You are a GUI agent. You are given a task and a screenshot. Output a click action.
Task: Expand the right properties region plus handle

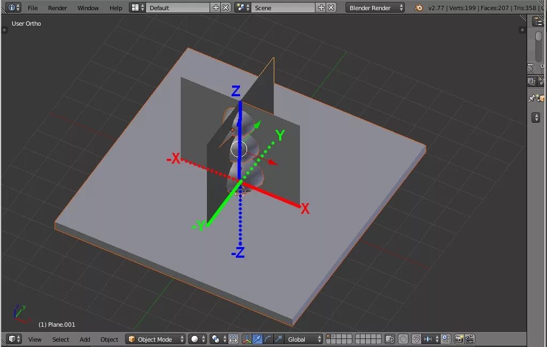(522, 30)
